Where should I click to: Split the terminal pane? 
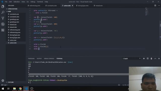click(x=148, y=58)
